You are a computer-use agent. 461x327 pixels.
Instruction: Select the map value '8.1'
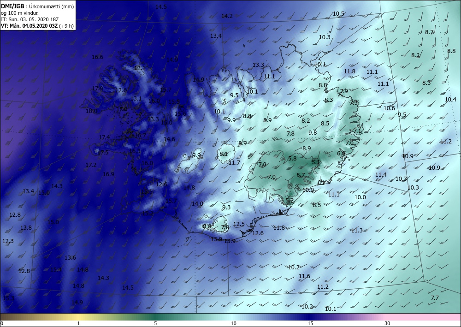tap(224, 154)
